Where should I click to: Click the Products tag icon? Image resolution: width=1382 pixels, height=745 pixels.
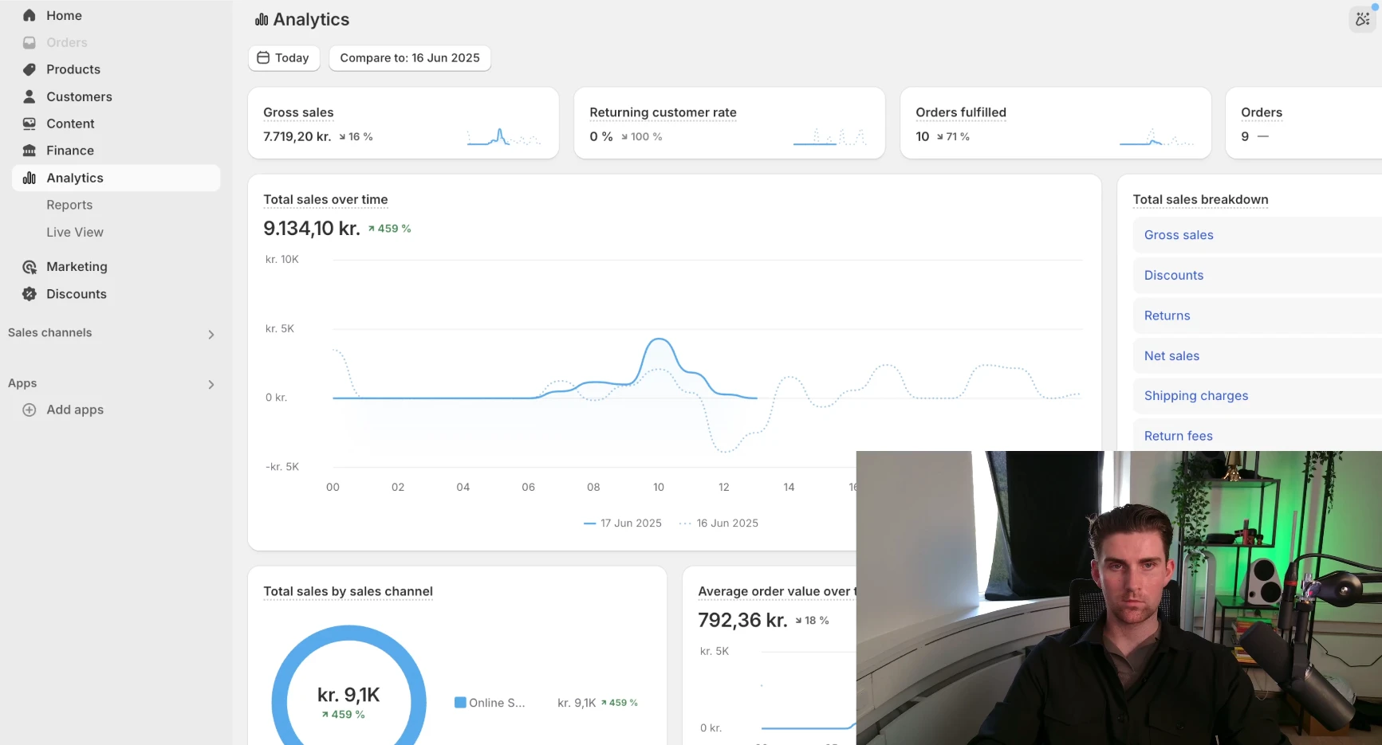click(30, 69)
